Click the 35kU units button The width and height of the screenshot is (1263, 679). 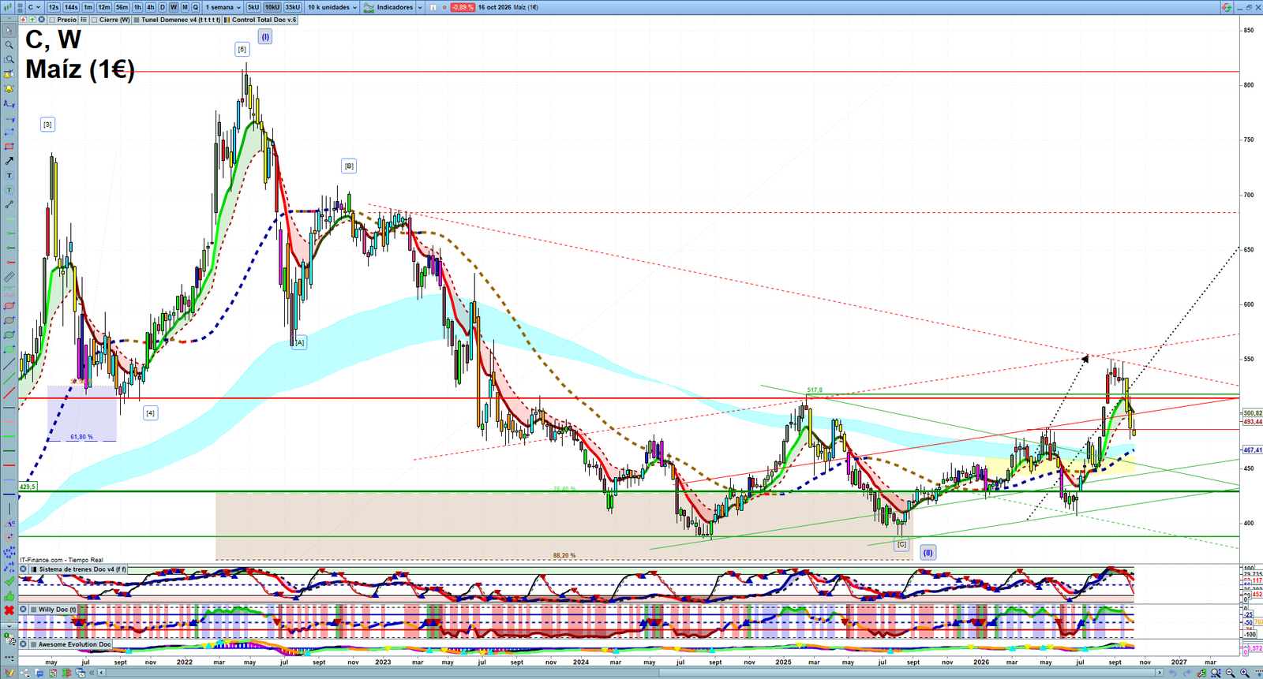pyautogui.click(x=292, y=7)
